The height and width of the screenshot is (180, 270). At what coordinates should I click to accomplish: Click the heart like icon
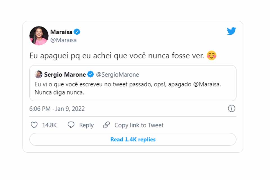(34, 125)
